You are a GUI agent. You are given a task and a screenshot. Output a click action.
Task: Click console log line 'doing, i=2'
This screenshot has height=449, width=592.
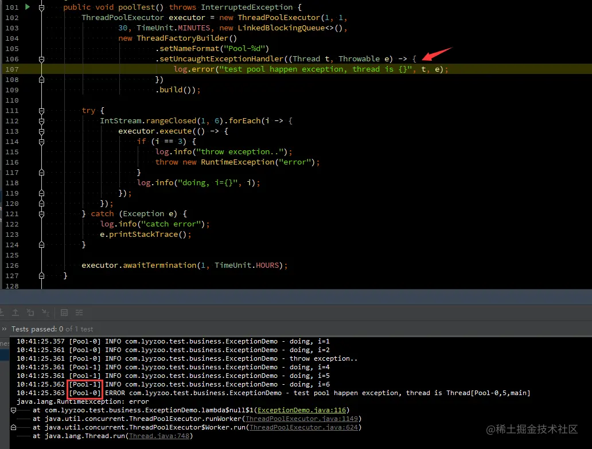(x=173, y=350)
